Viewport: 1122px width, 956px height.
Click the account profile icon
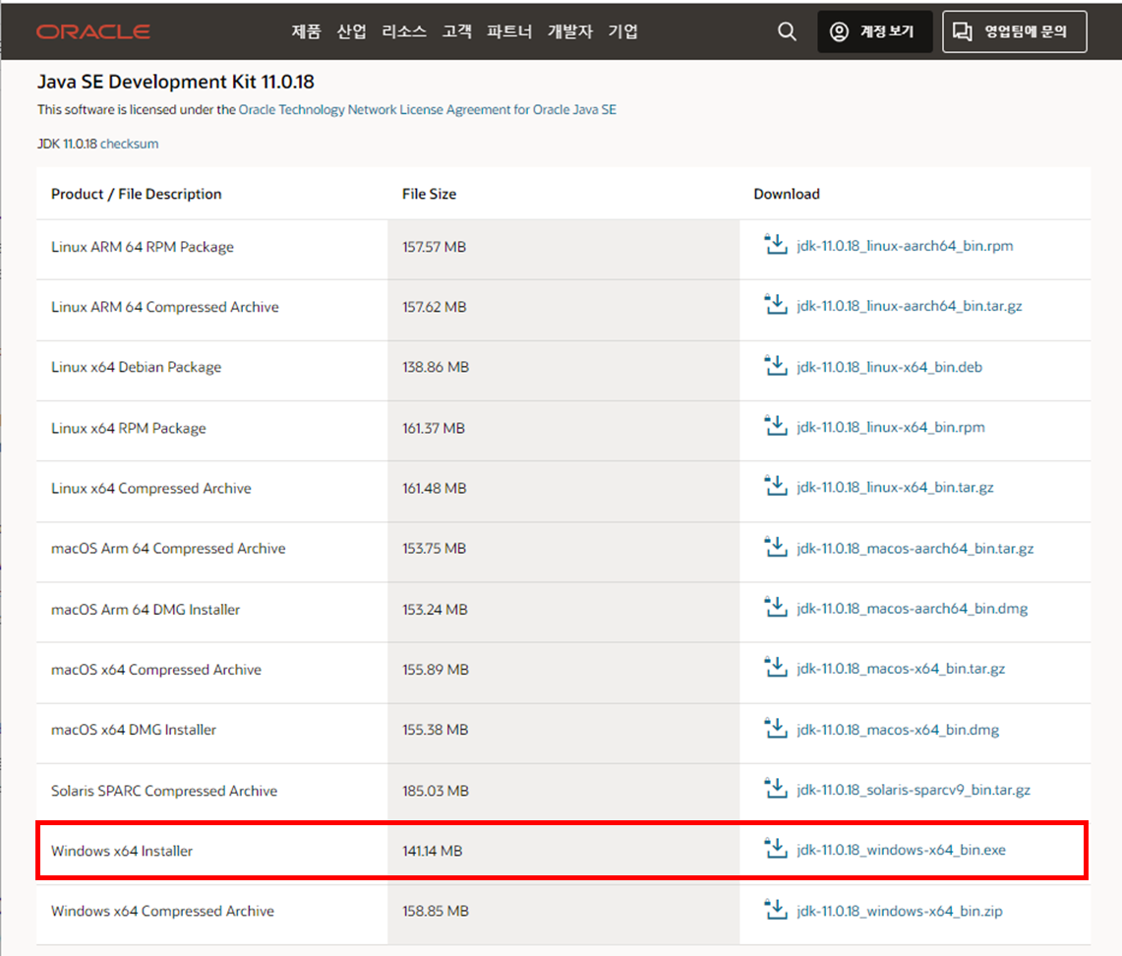[839, 31]
